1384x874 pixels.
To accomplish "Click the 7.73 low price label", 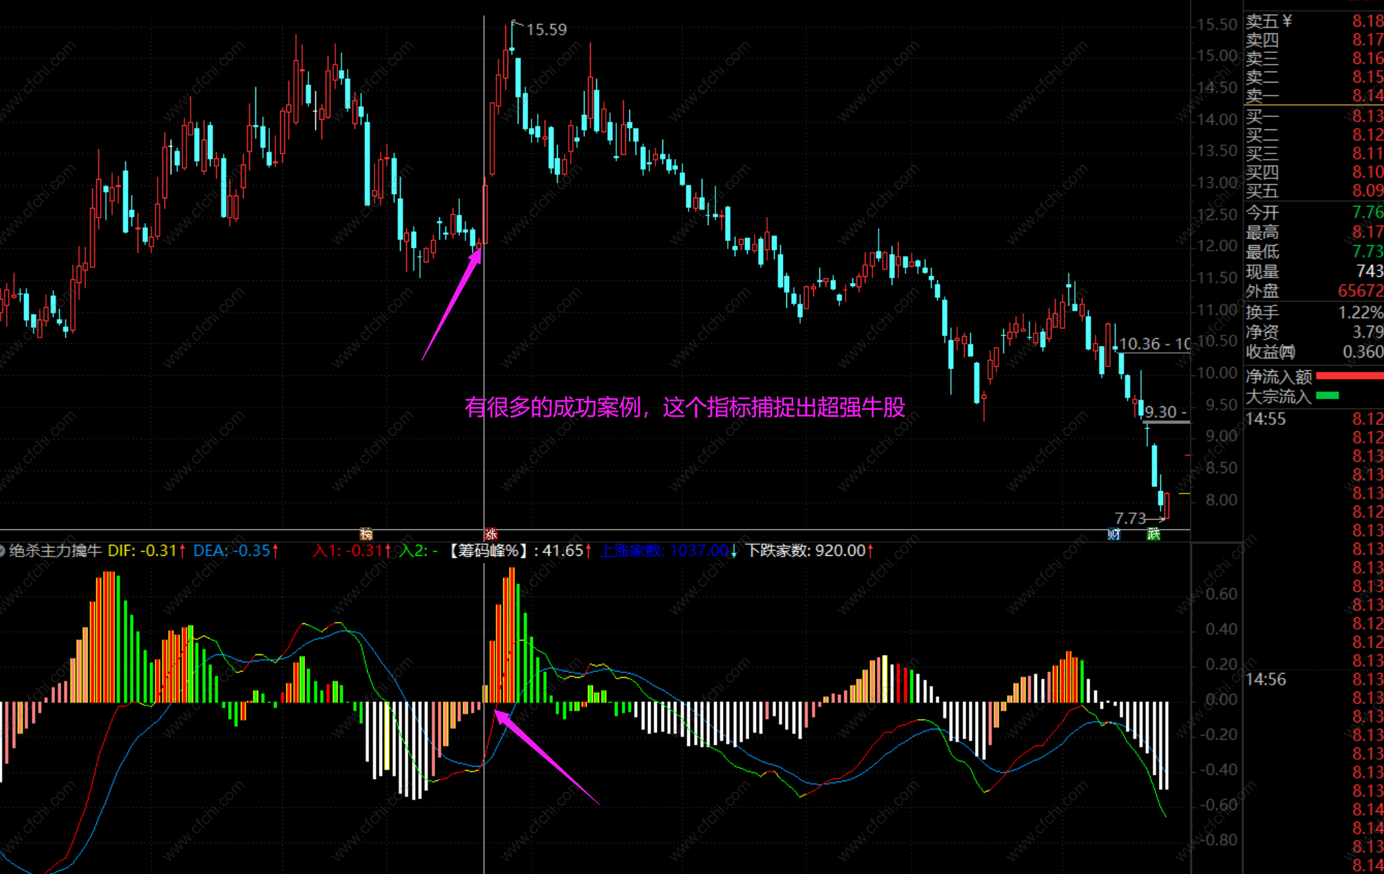I will point(1130,518).
